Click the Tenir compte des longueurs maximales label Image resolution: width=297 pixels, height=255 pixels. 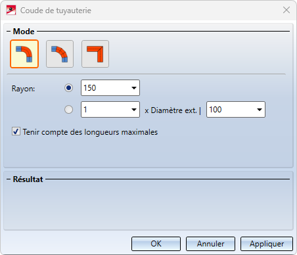click(x=90, y=132)
